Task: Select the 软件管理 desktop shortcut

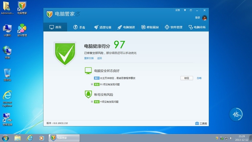Action: click(x=22, y=30)
